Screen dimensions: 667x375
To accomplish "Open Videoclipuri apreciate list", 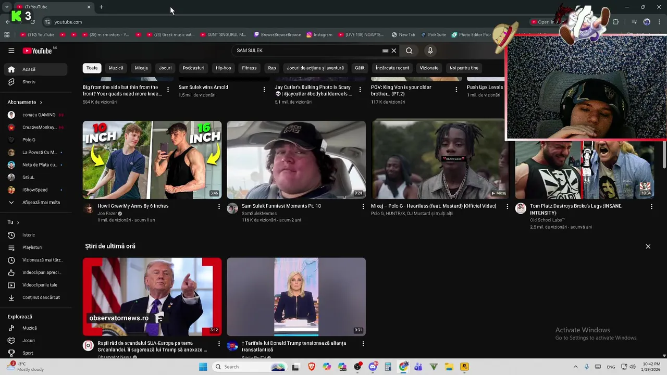I will 34,272.
